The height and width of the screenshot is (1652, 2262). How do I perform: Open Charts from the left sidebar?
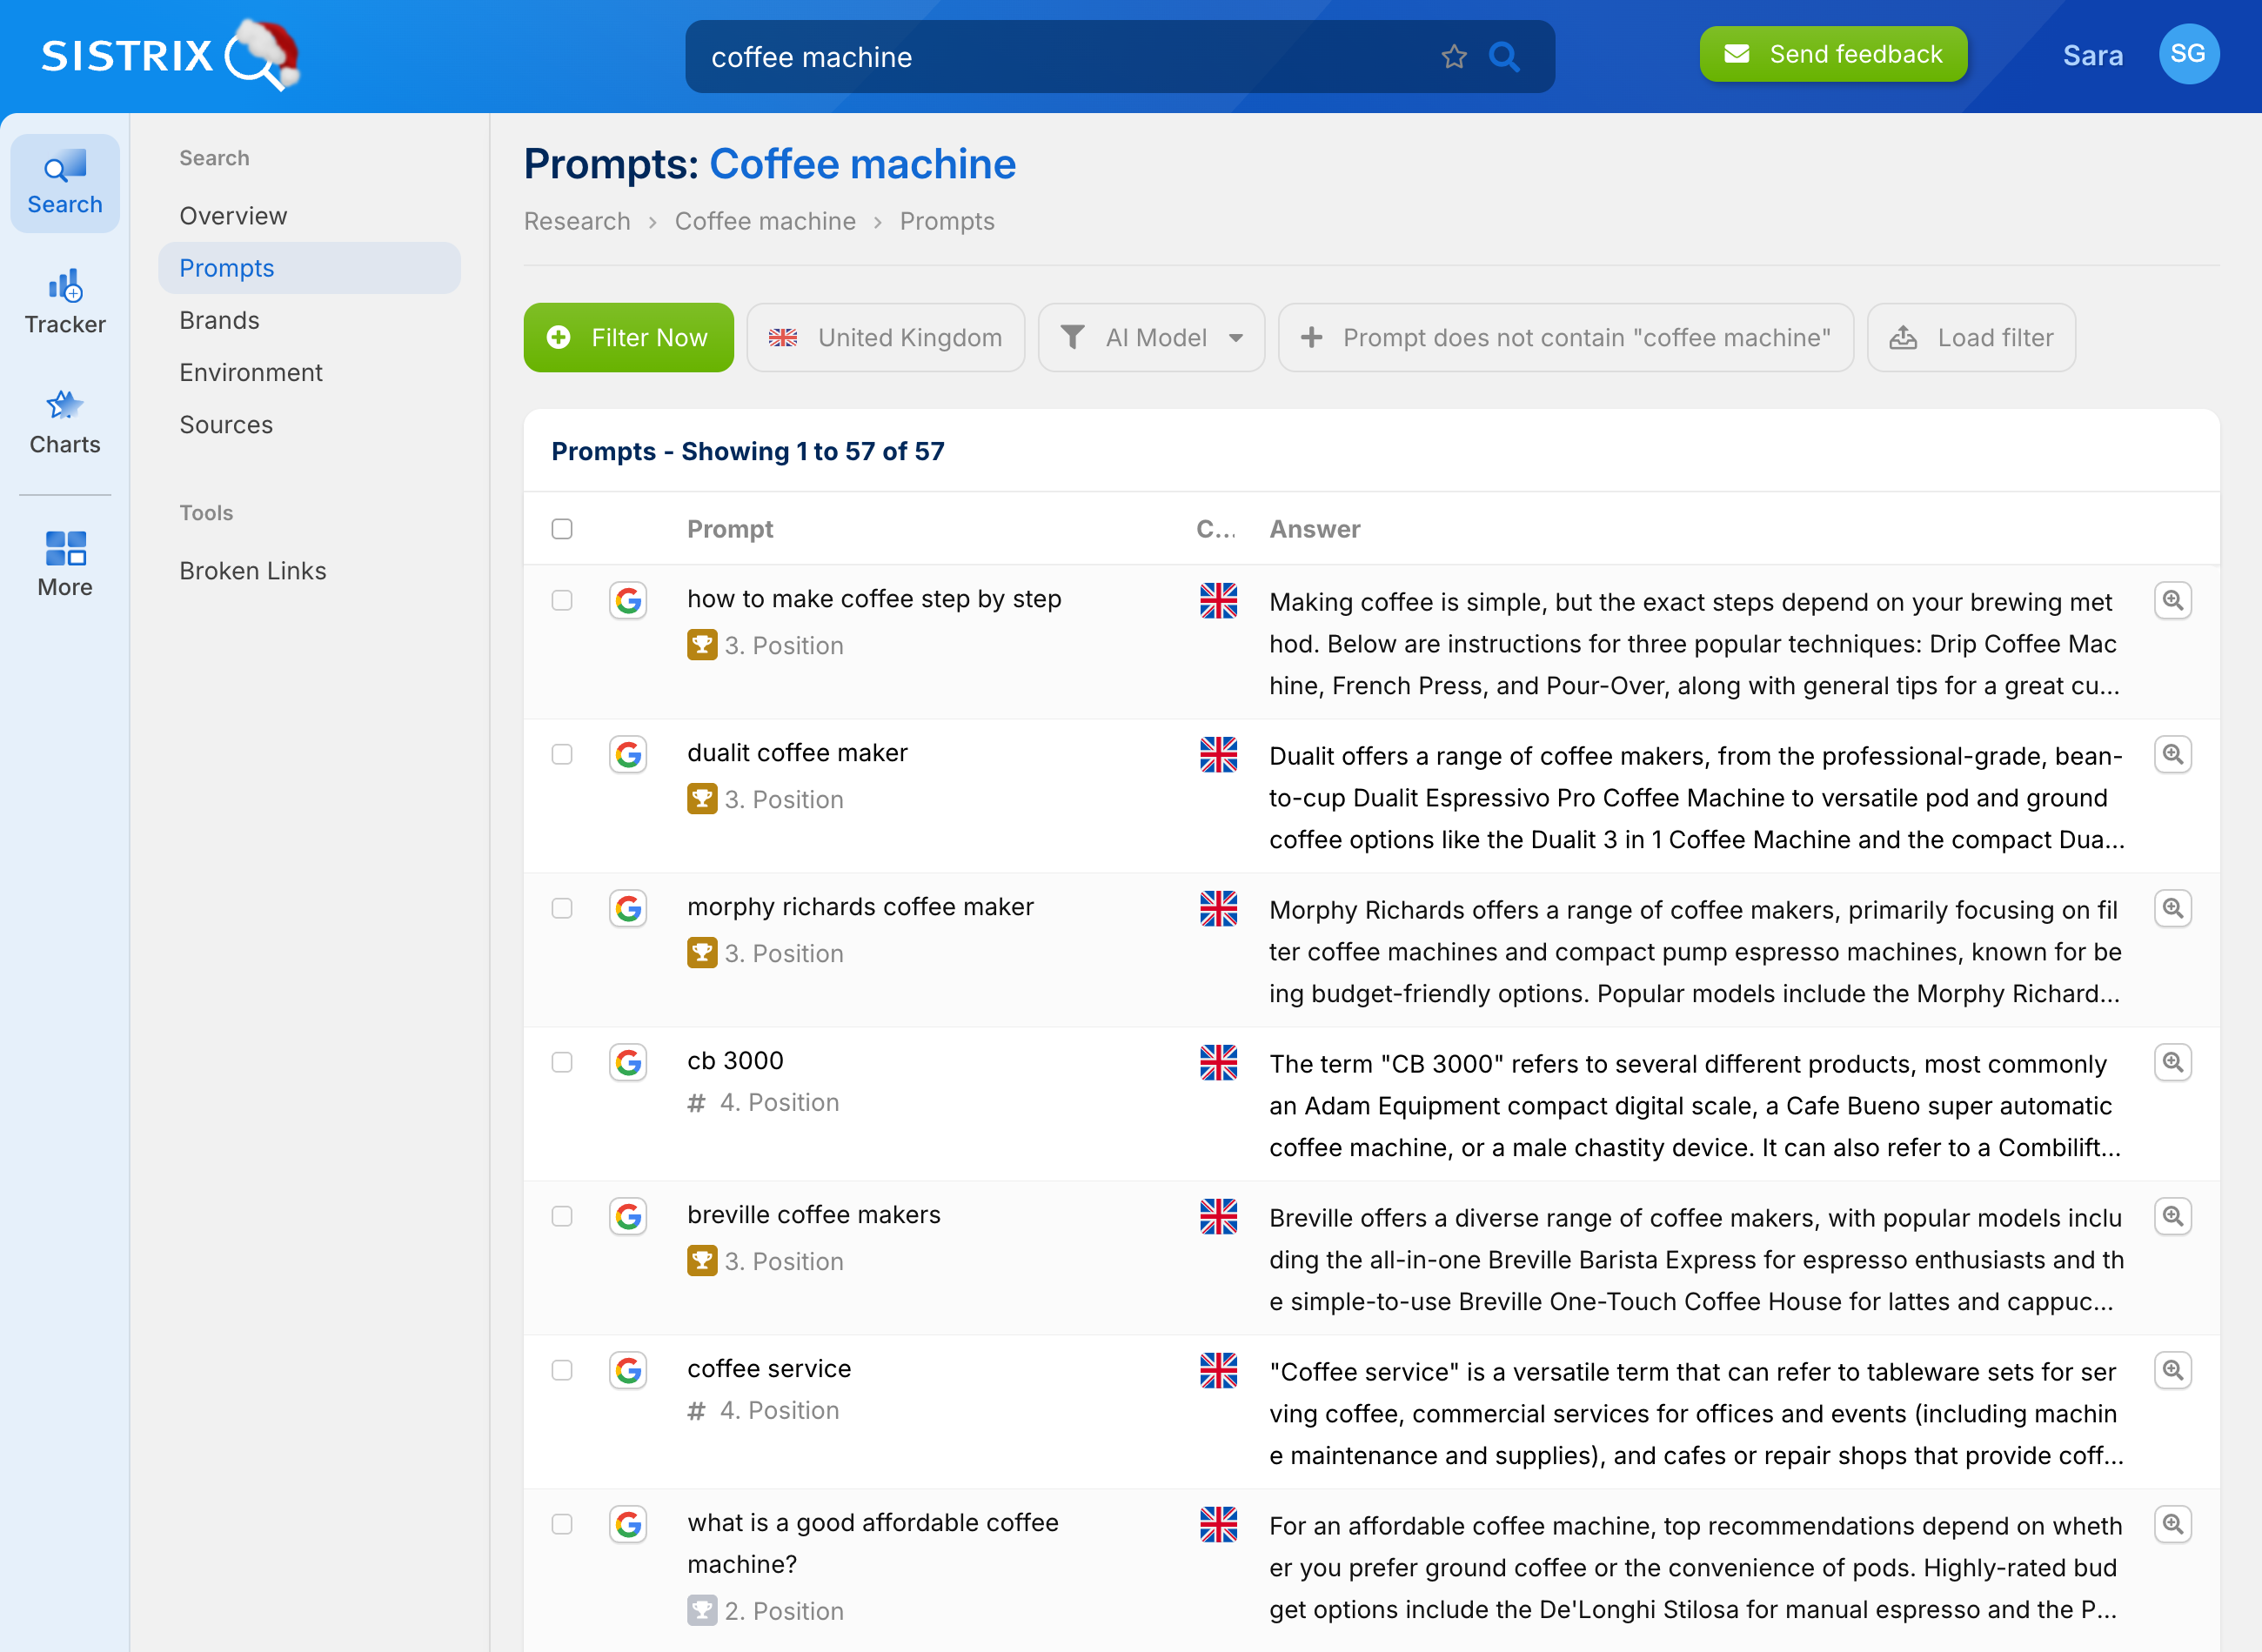(x=64, y=420)
